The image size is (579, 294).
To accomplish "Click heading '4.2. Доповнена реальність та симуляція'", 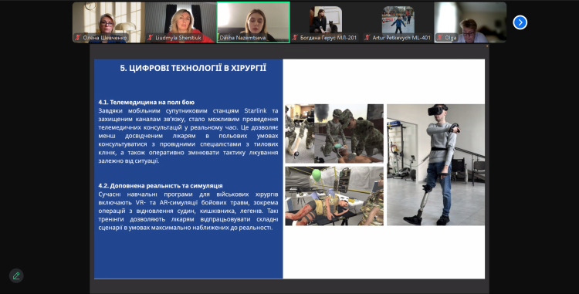I will pos(161,185).
